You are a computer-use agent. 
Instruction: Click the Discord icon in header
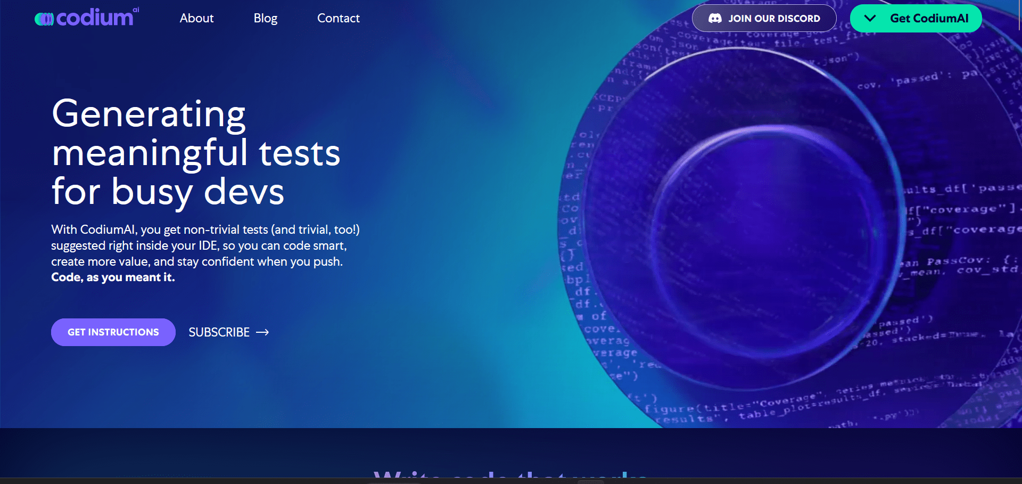click(715, 19)
